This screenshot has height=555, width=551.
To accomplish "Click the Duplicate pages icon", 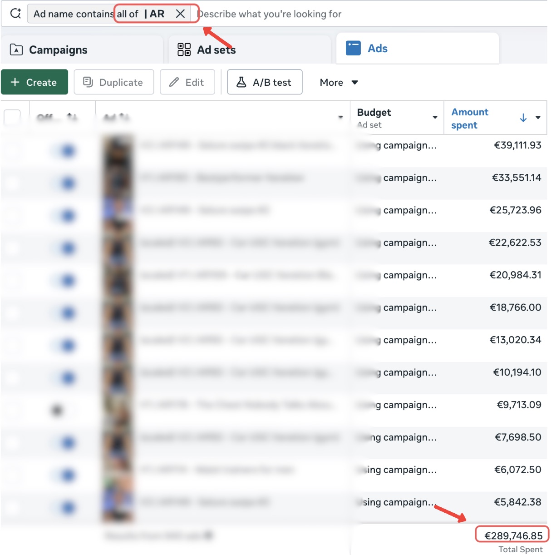I will (88, 82).
